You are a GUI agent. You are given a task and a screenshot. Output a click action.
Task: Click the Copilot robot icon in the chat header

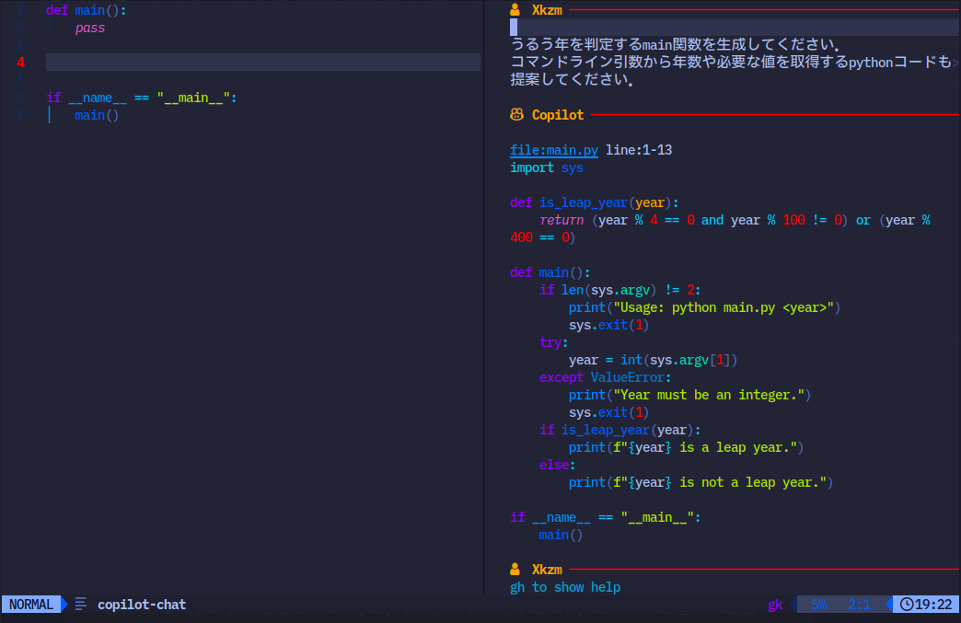click(x=516, y=115)
